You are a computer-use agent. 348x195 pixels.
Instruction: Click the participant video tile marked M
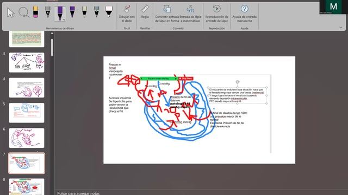click(x=333, y=7)
